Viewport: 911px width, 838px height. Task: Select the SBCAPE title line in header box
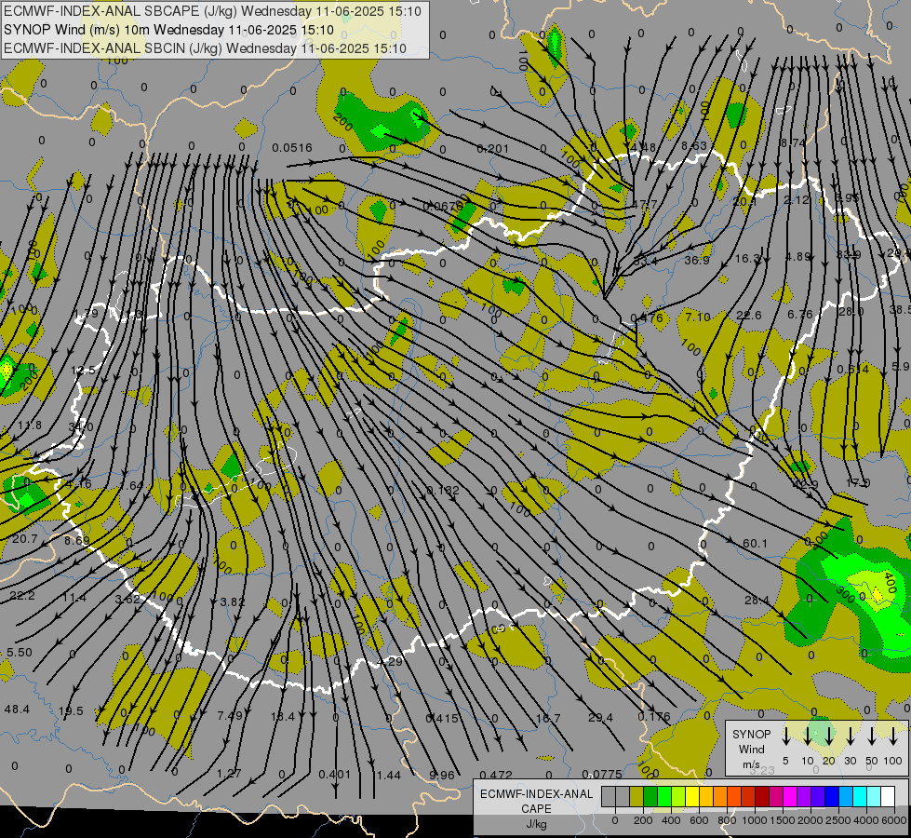[x=213, y=11]
